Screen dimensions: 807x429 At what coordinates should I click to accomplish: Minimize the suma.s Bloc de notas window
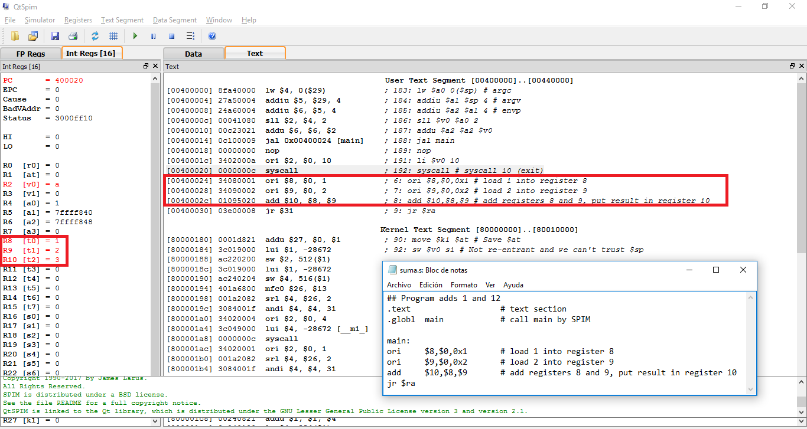(689, 270)
